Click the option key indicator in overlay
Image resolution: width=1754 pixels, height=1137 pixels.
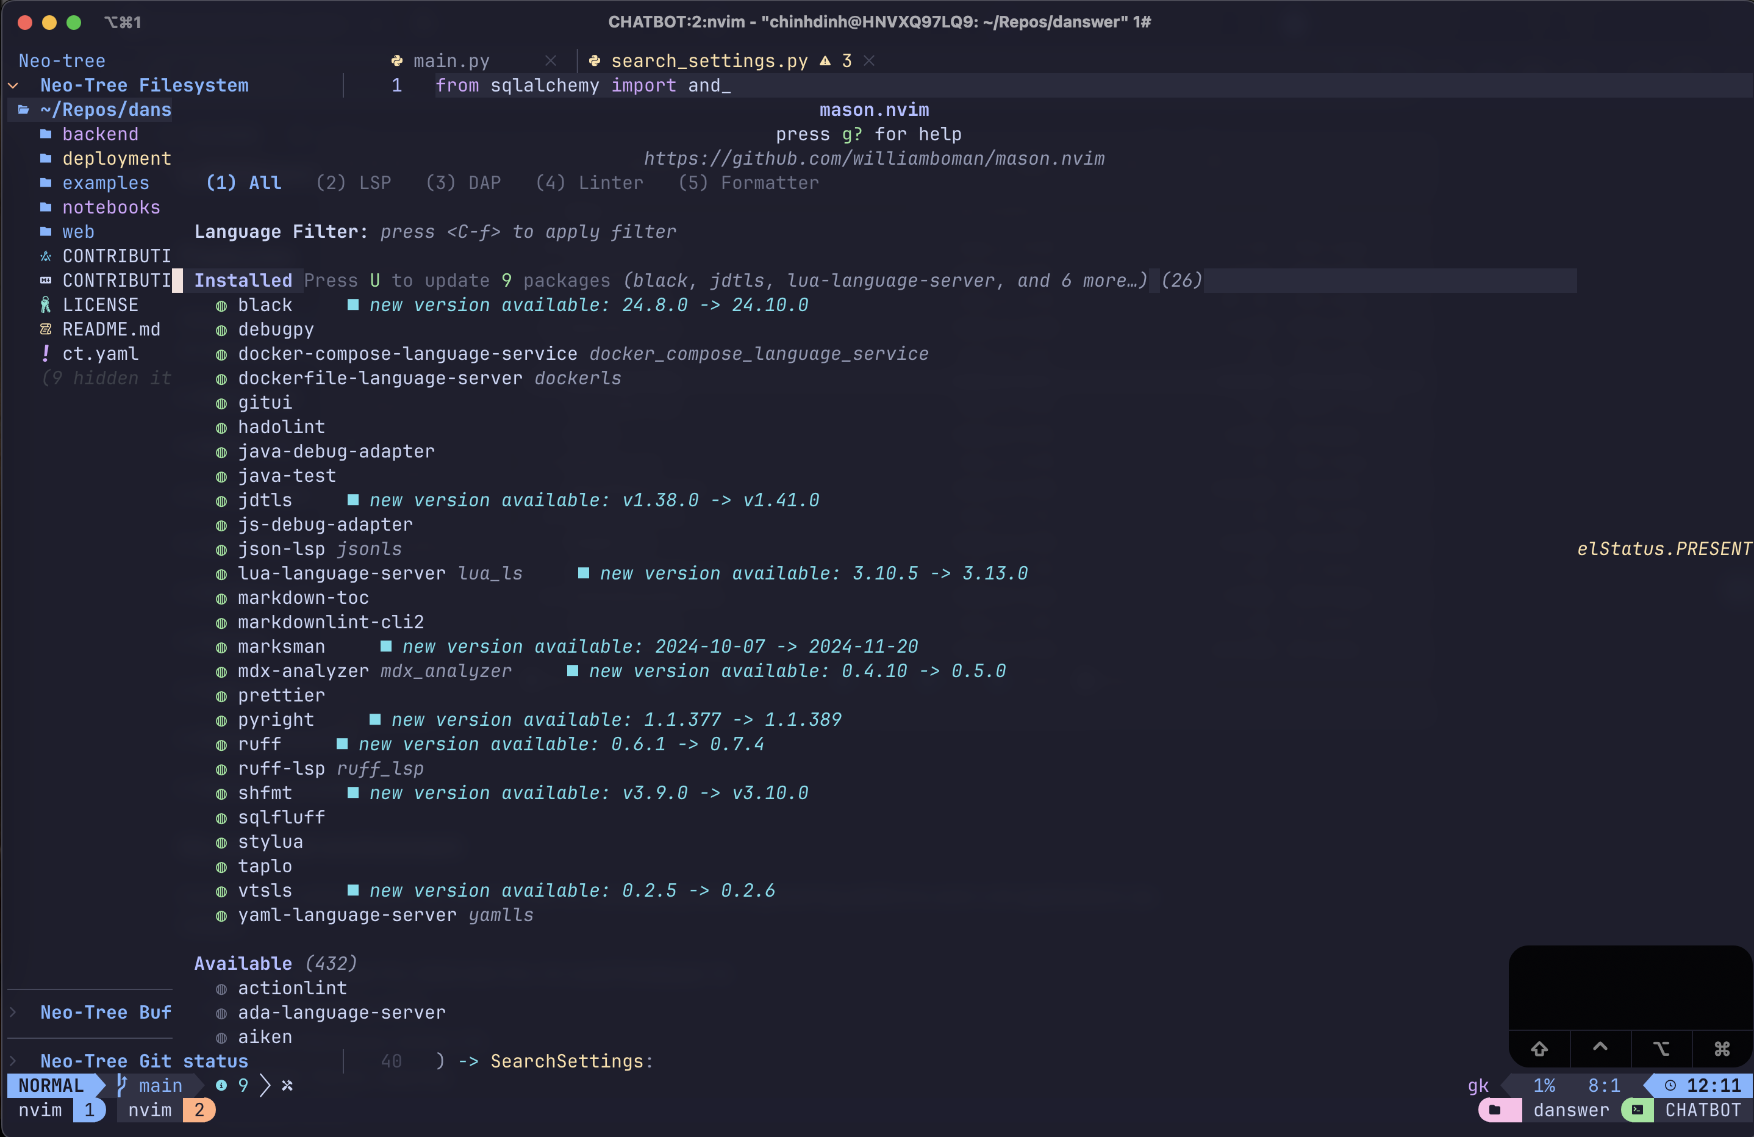pos(1661,1049)
